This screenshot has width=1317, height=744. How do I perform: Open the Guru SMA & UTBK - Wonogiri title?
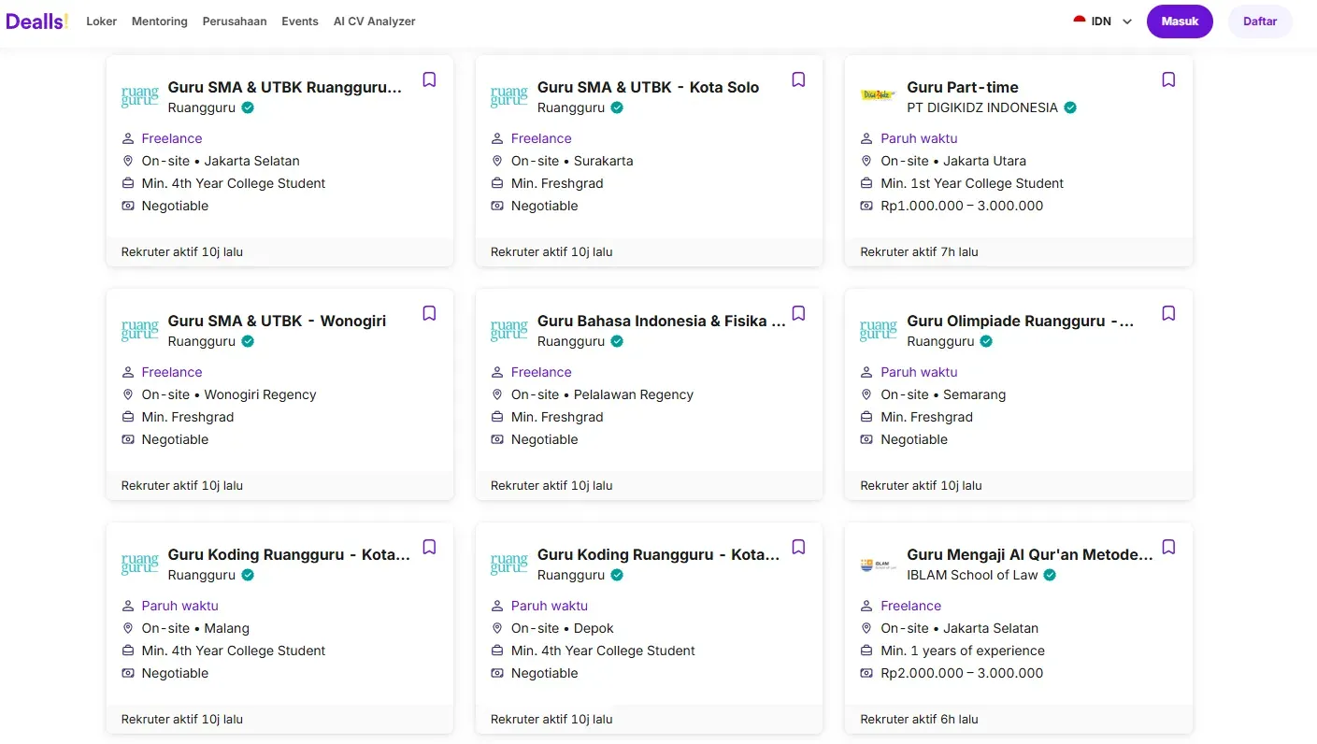277,321
